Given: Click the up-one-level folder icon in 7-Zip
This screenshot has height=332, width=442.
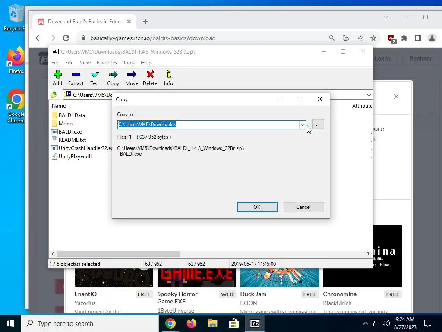Looking at the screenshot, I should pos(54,95).
